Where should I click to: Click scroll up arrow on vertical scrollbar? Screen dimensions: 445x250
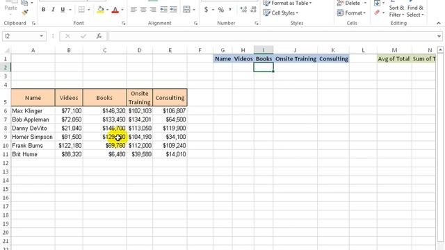(x=440, y=50)
